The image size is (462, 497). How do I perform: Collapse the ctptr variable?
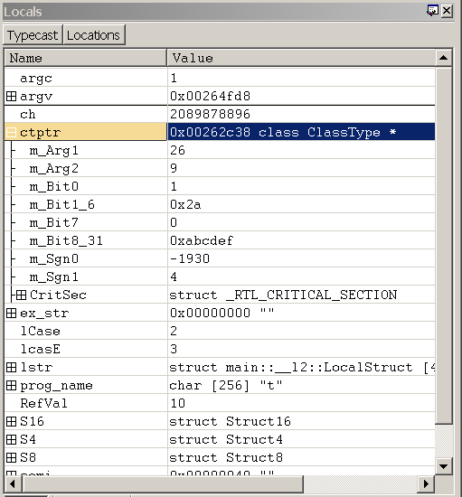pos(11,132)
